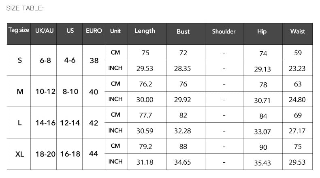Select the Tag size column header
Screen dimensions: 320x178
tap(19, 30)
